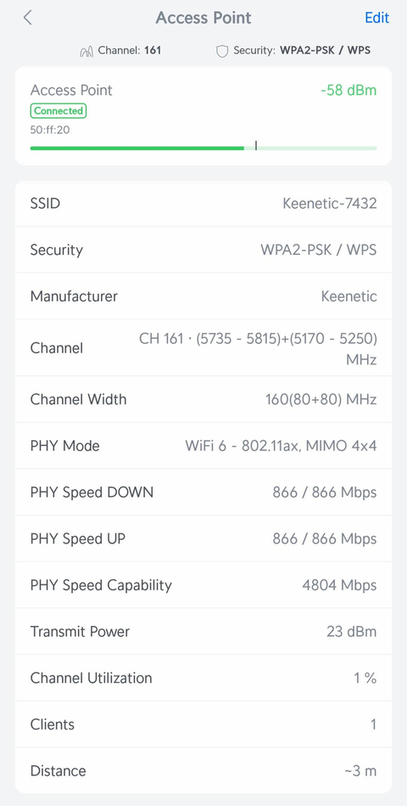Tap the channel signal icon
Viewport: 407px width, 806px height.
(x=86, y=51)
